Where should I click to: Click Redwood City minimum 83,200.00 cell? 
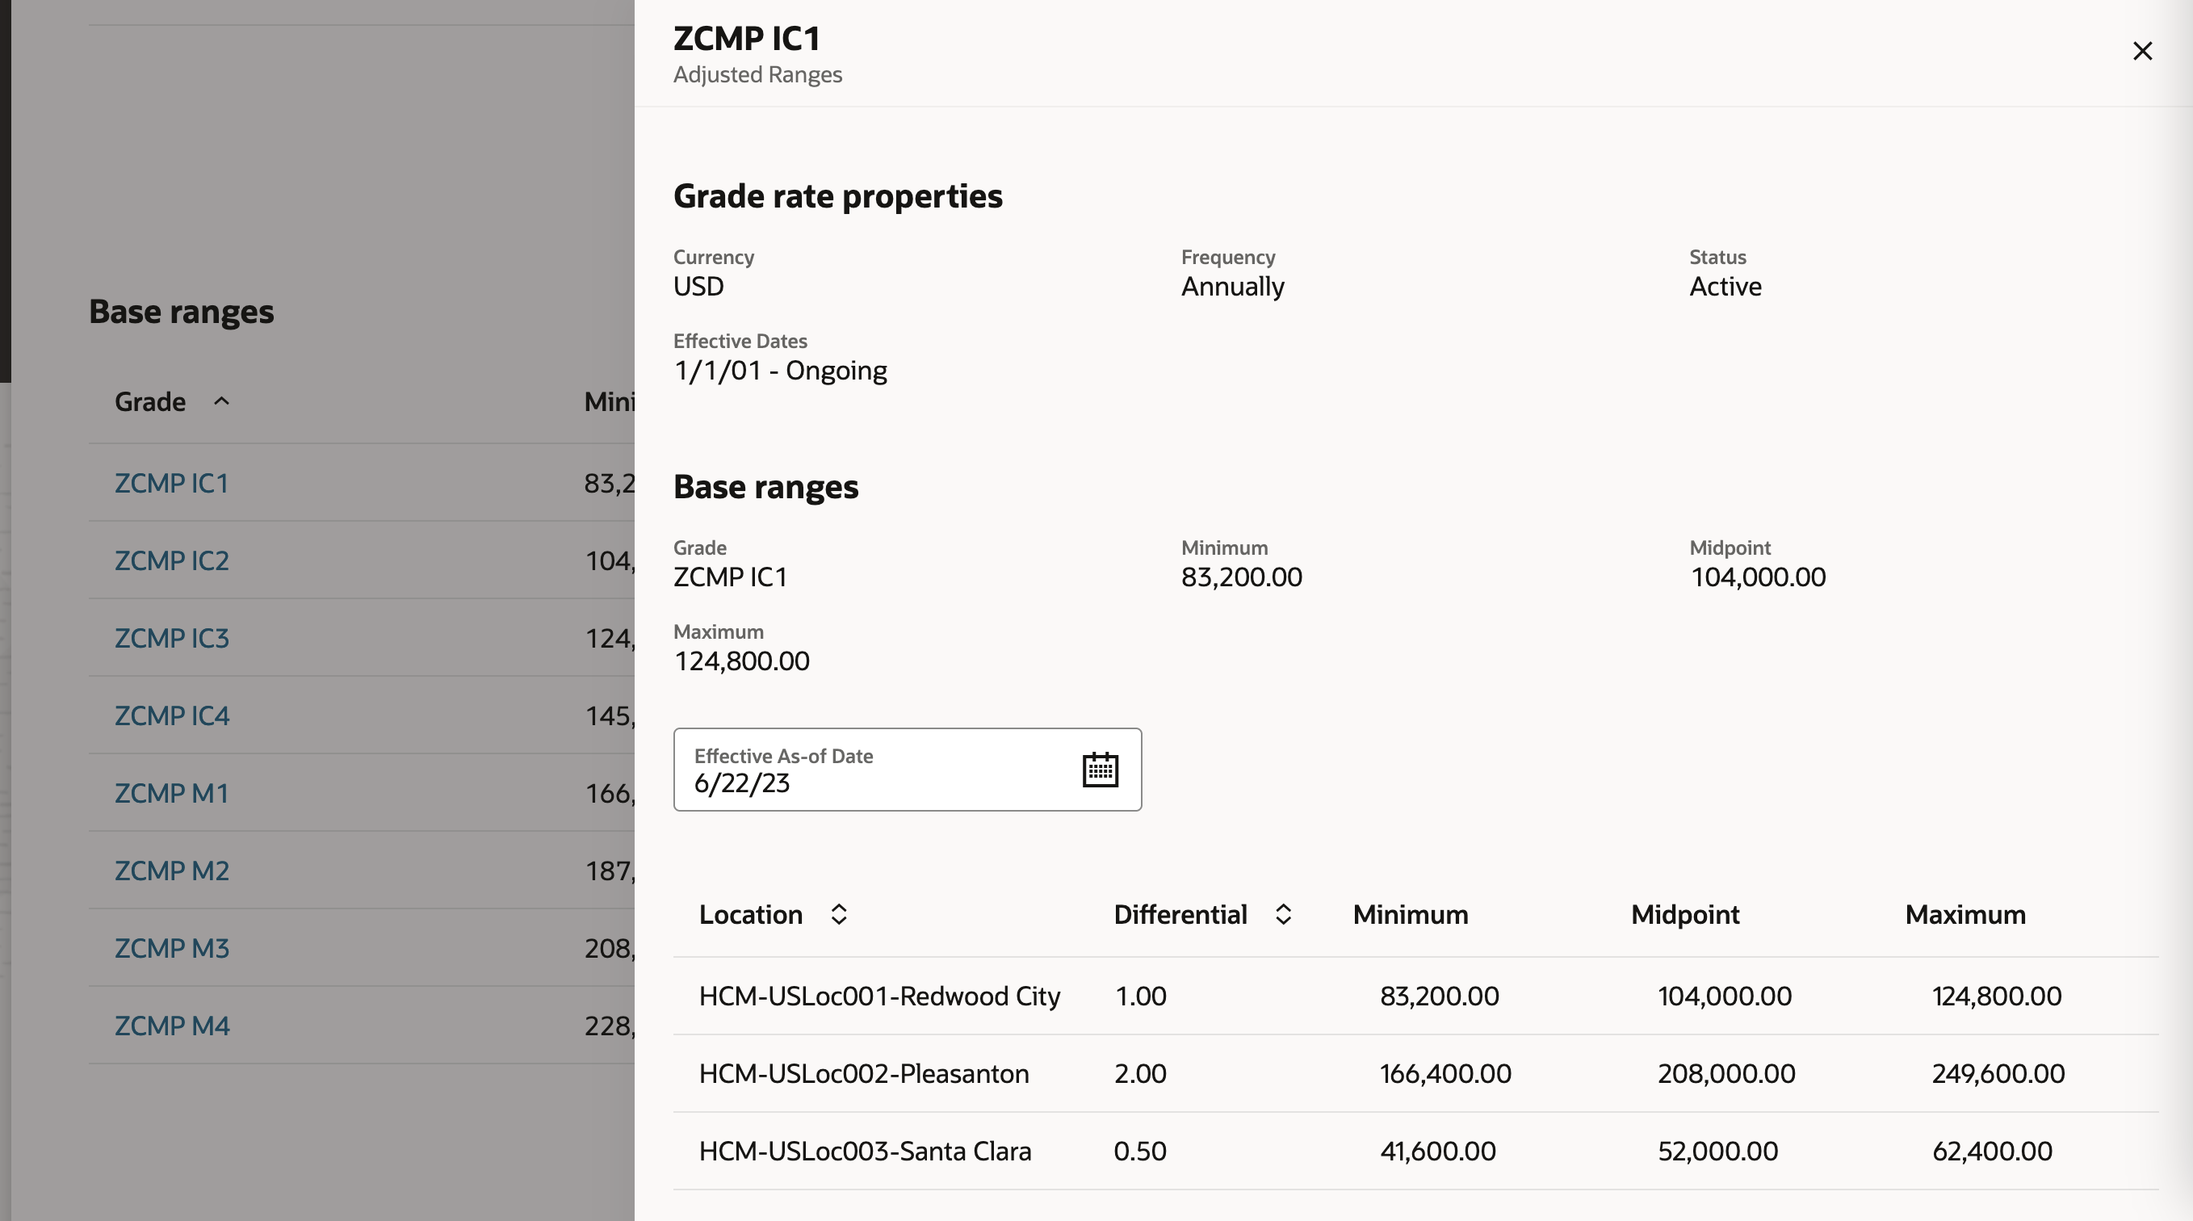pos(1439,997)
